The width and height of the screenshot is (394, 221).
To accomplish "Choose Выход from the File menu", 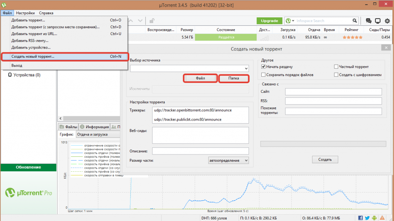I will (x=65, y=65).
